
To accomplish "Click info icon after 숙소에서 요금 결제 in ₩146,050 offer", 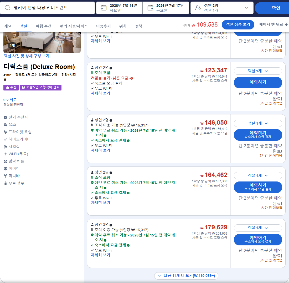I will [128, 140].
